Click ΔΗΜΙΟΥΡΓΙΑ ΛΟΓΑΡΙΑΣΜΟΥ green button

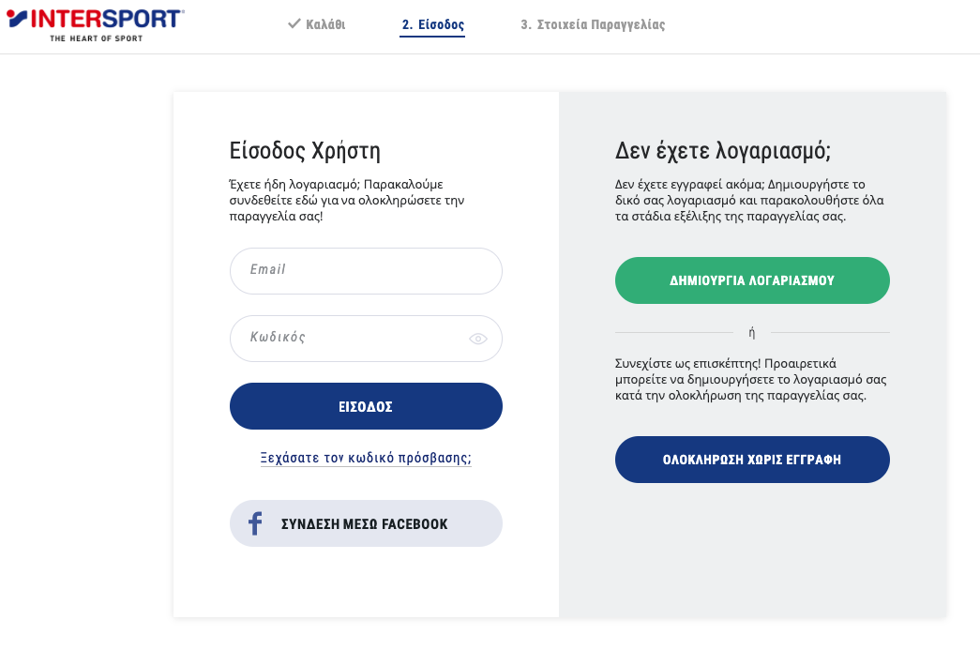(x=752, y=280)
